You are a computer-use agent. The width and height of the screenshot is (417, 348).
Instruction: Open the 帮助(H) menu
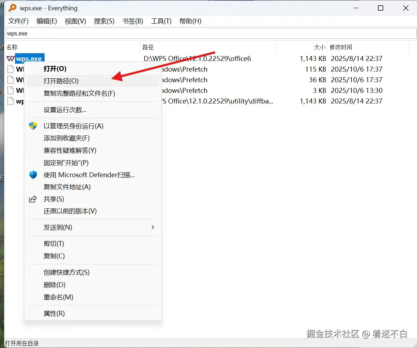tap(190, 21)
